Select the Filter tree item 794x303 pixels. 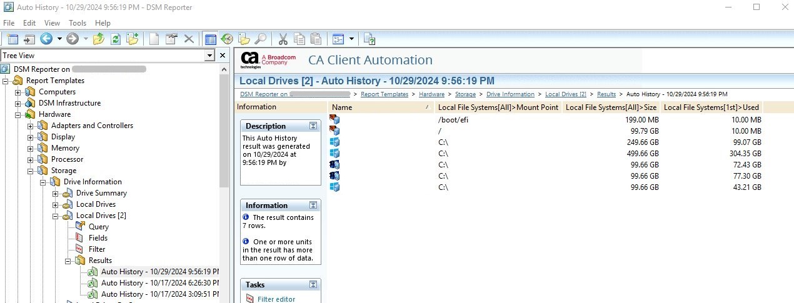[x=97, y=249]
